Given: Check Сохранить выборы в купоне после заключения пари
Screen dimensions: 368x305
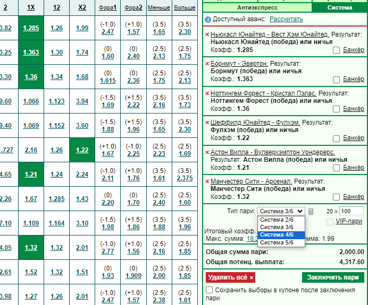Looking at the screenshot, I should click(209, 290).
